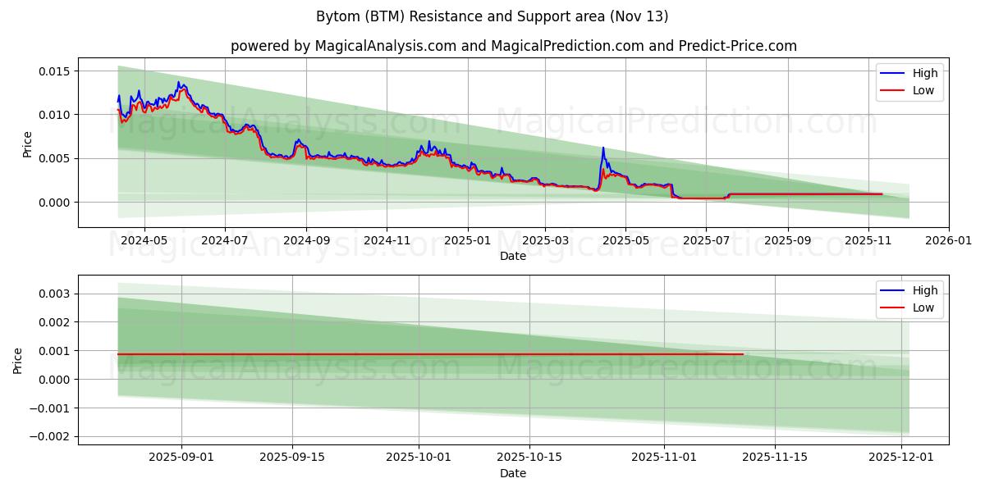Click the 'Low' legend entry in bottom chart

pos(923,307)
